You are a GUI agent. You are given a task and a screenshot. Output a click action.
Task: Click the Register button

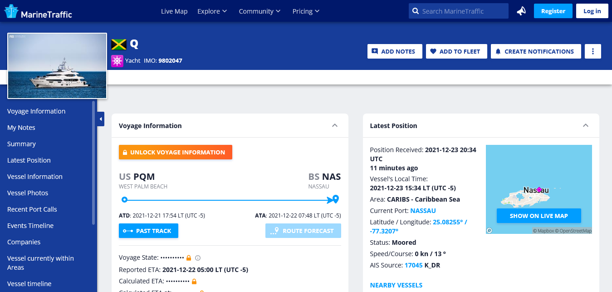pos(553,11)
